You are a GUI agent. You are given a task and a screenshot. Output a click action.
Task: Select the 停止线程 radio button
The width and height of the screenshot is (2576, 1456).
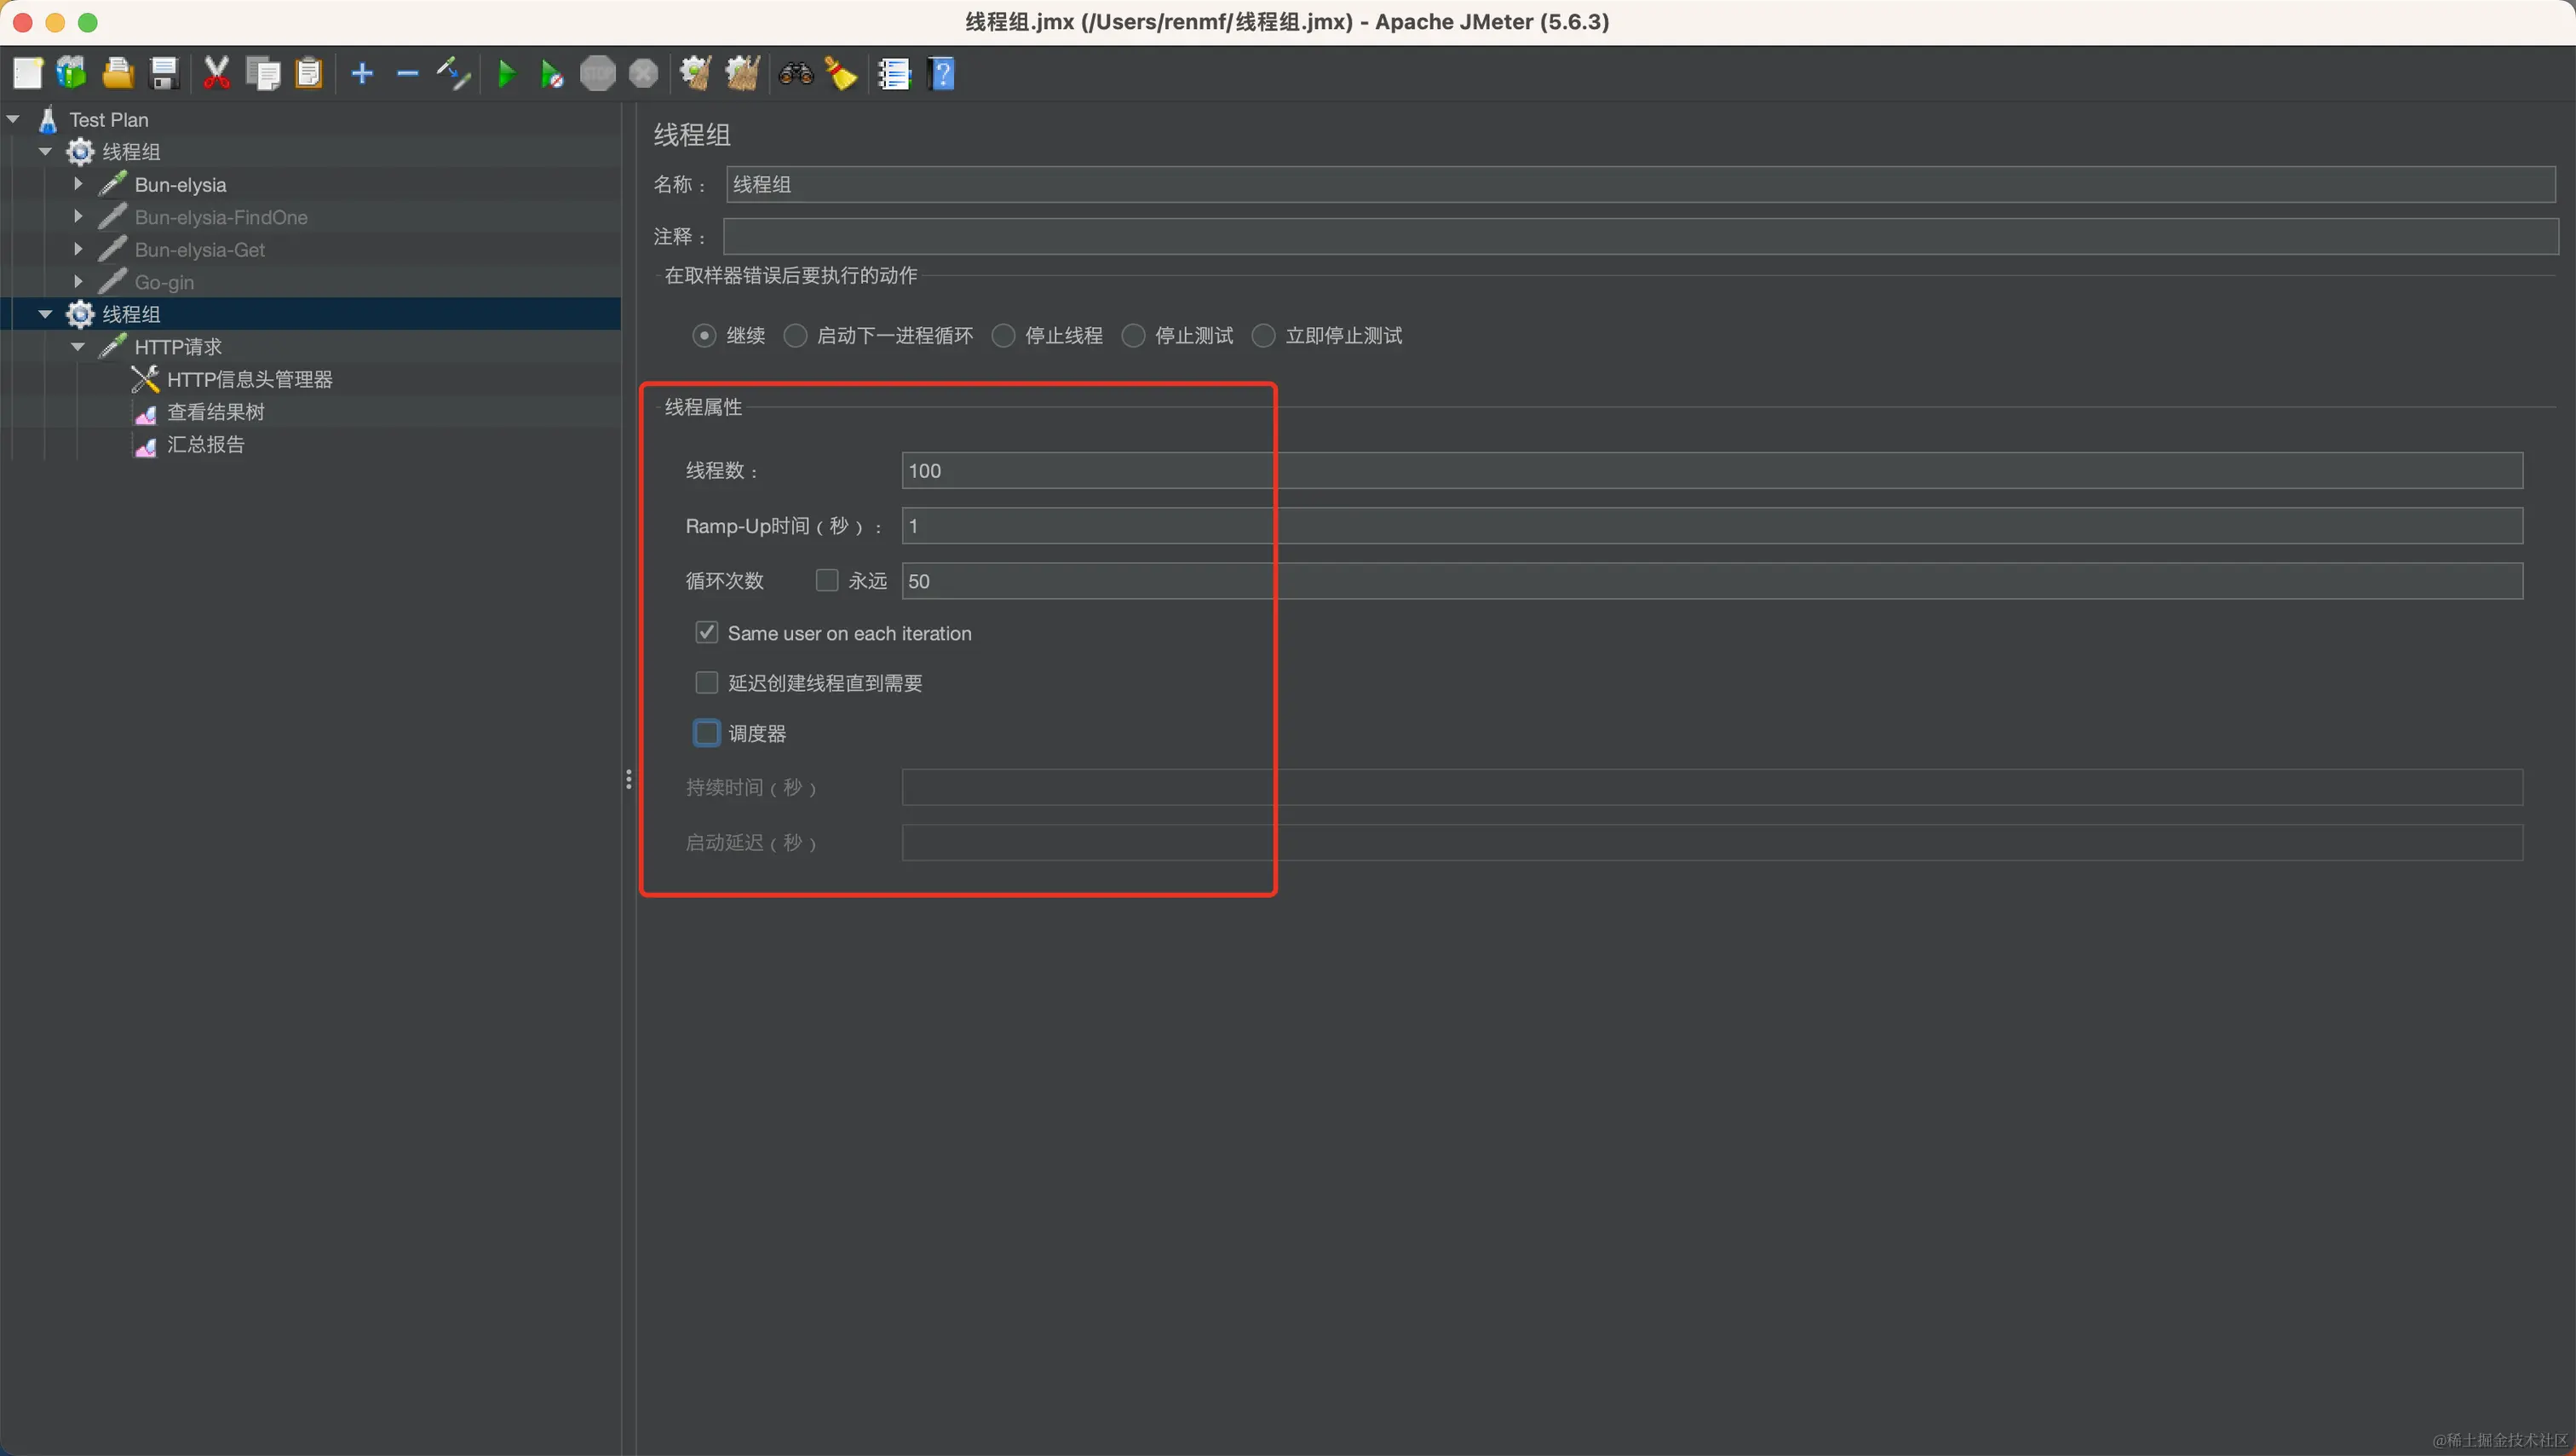click(x=1003, y=335)
